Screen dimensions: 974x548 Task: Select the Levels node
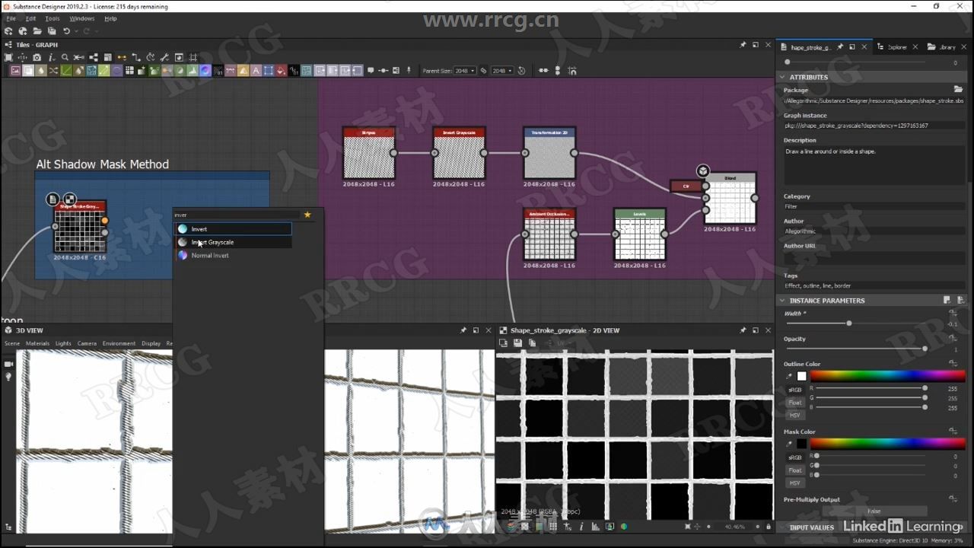(640, 235)
